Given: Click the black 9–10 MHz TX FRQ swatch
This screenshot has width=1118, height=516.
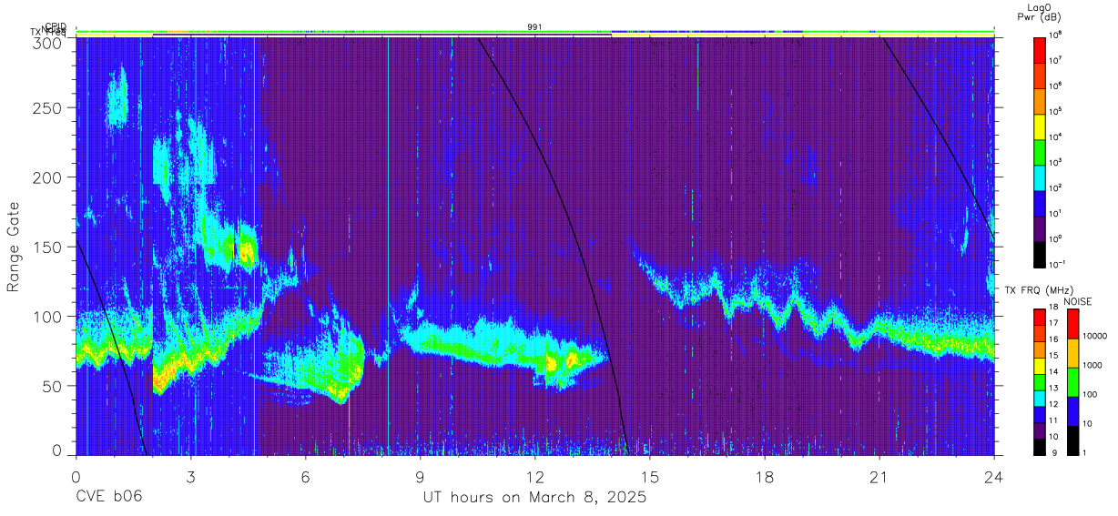Looking at the screenshot, I should pyautogui.click(x=1041, y=447).
